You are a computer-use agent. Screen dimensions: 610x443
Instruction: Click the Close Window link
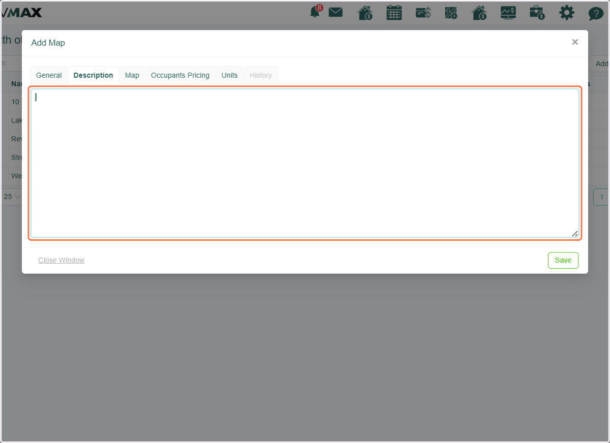(x=62, y=260)
